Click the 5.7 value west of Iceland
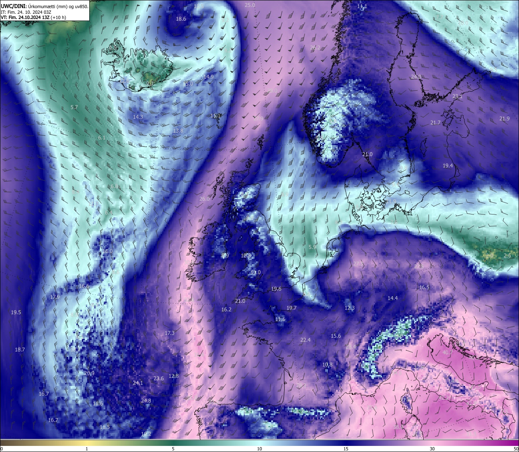The image size is (519, 452). [74, 107]
